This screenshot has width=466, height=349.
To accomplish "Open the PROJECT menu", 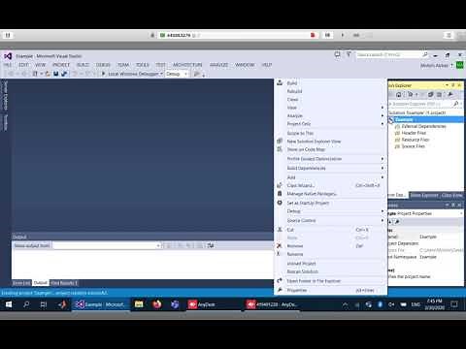I will pyautogui.click(x=61, y=65).
